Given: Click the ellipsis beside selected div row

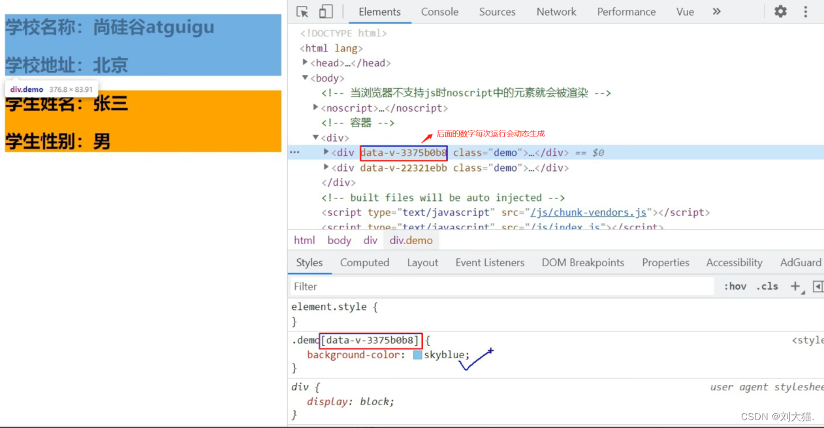Looking at the screenshot, I should (x=294, y=153).
